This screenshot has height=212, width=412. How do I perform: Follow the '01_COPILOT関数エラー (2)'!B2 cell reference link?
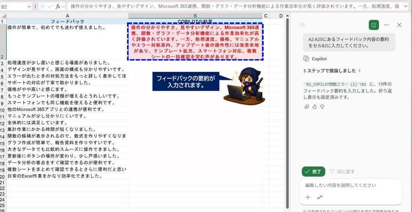[335, 84]
